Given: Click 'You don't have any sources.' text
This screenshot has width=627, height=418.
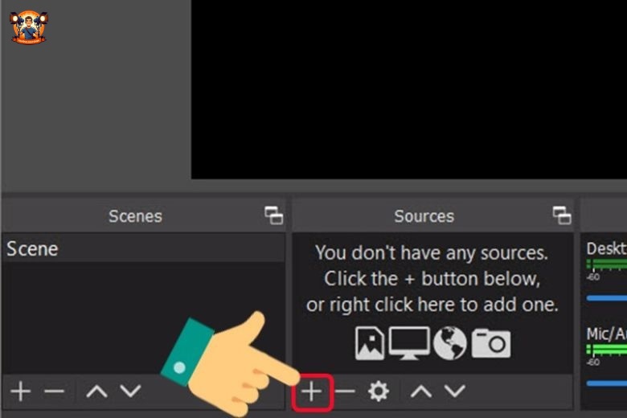Looking at the screenshot, I should tap(432, 253).
